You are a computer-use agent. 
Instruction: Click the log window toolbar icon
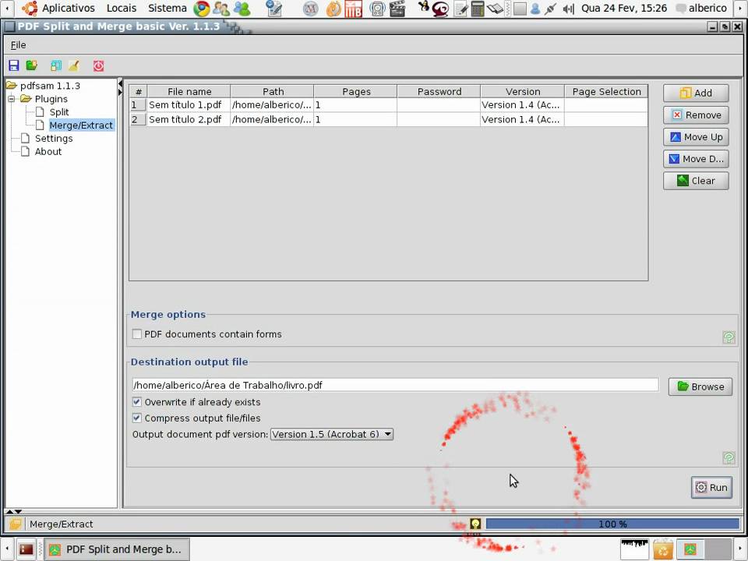pyautogui.click(x=56, y=65)
